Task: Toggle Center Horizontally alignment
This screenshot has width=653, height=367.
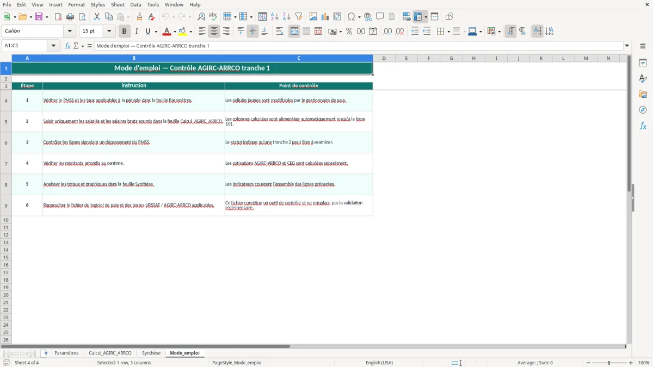Action: [x=214, y=32]
